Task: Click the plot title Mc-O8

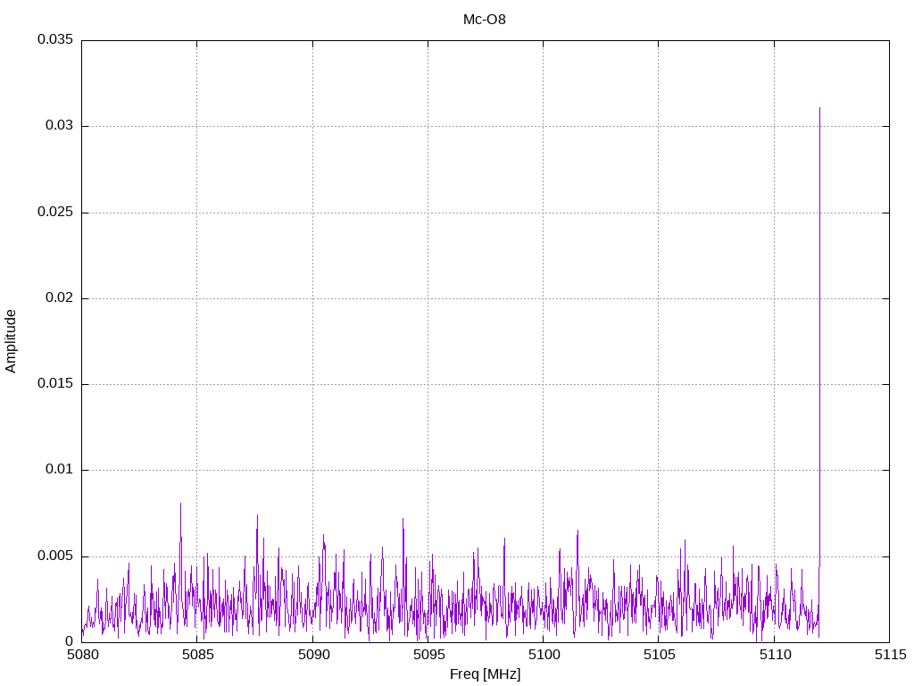Action: pos(485,20)
